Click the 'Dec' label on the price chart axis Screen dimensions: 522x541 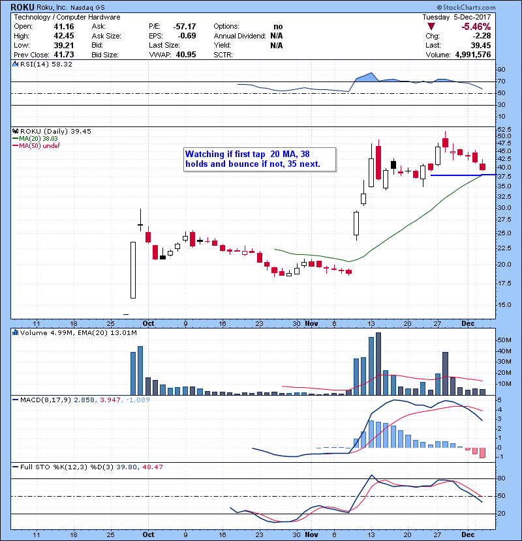(x=468, y=323)
